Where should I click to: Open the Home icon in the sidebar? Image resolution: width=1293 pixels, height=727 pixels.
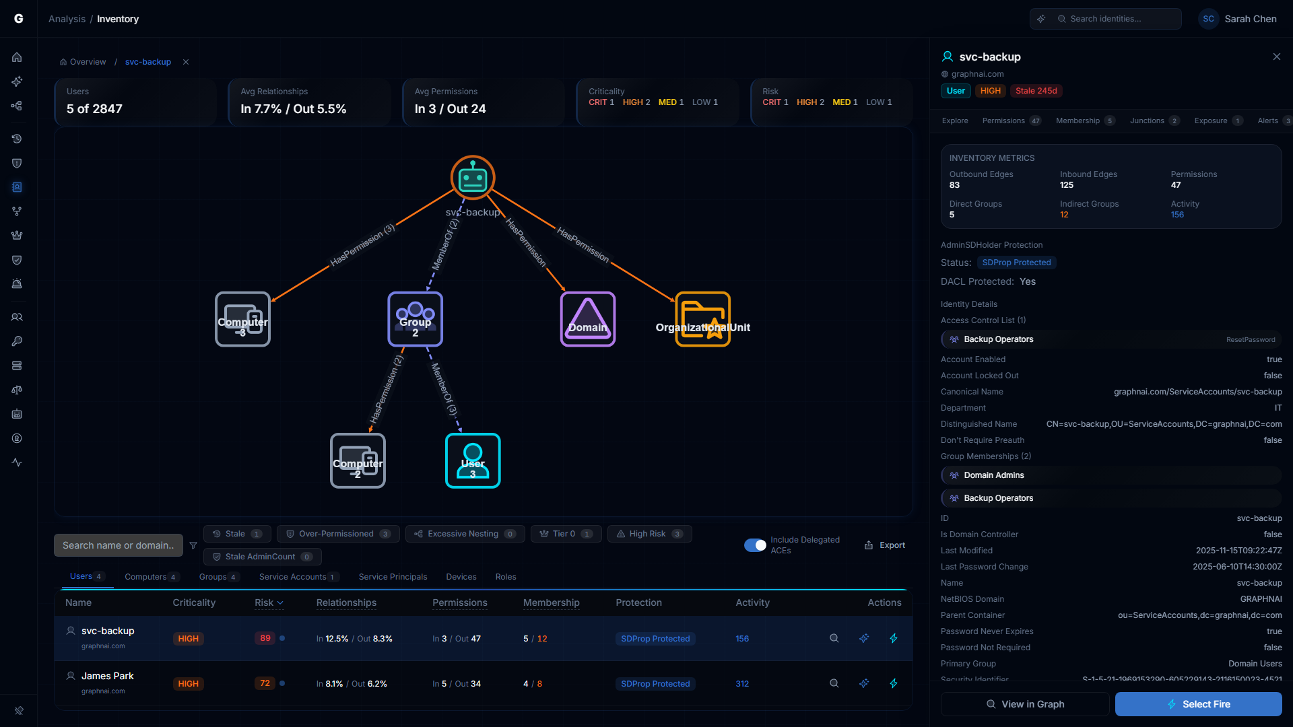tap(17, 57)
